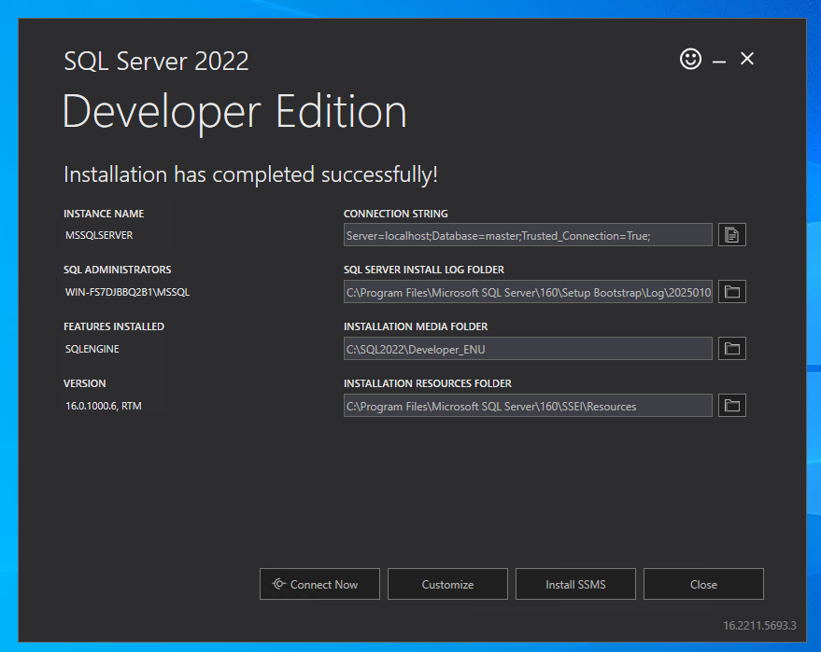Open the feedback smiley icon
The width and height of the screenshot is (821, 652).
(690, 59)
